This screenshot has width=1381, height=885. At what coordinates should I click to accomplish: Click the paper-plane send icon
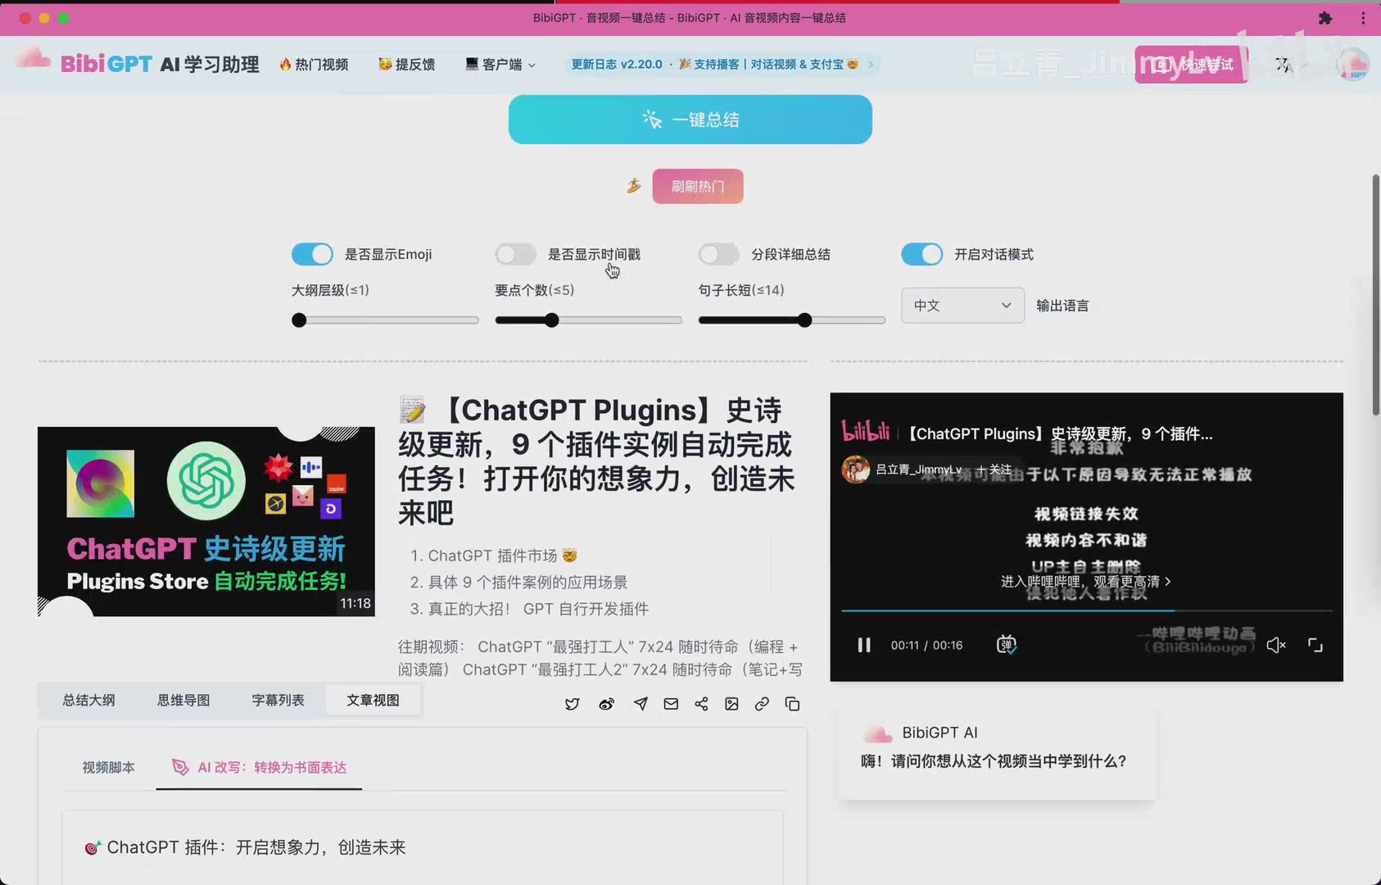(641, 704)
